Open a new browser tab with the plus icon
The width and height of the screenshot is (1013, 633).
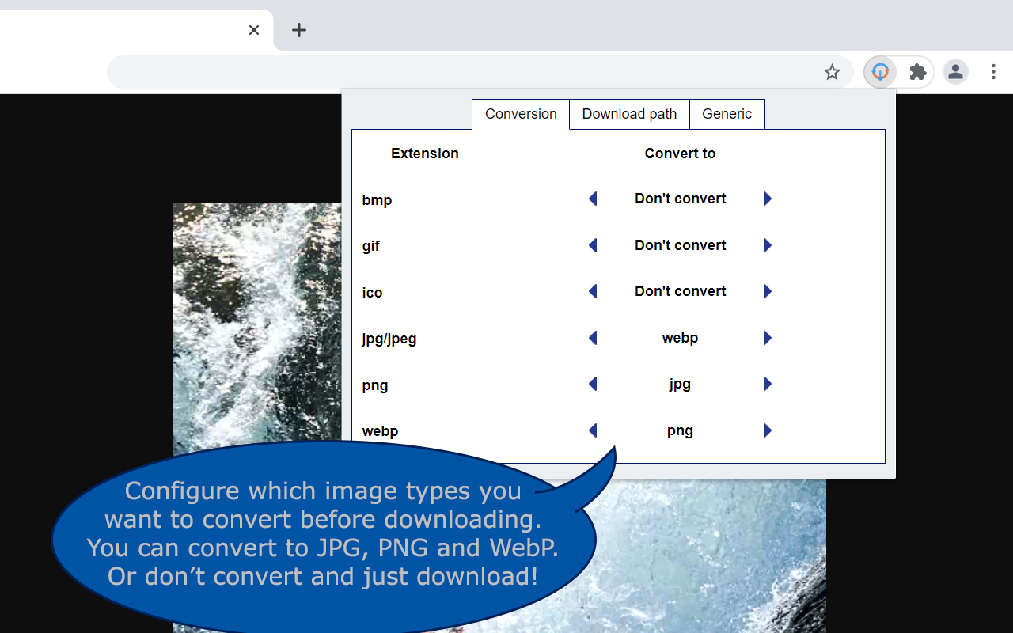(x=298, y=30)
